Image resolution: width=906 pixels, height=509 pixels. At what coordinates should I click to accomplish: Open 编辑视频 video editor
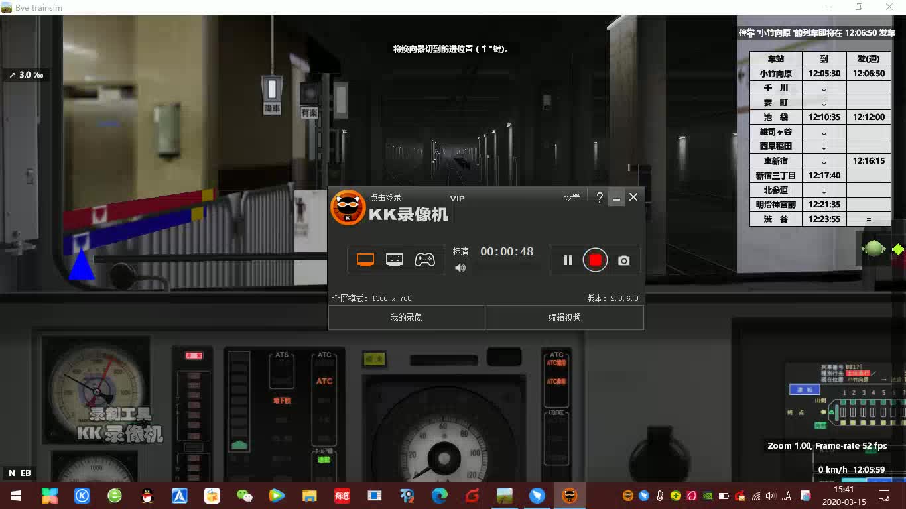565,317
